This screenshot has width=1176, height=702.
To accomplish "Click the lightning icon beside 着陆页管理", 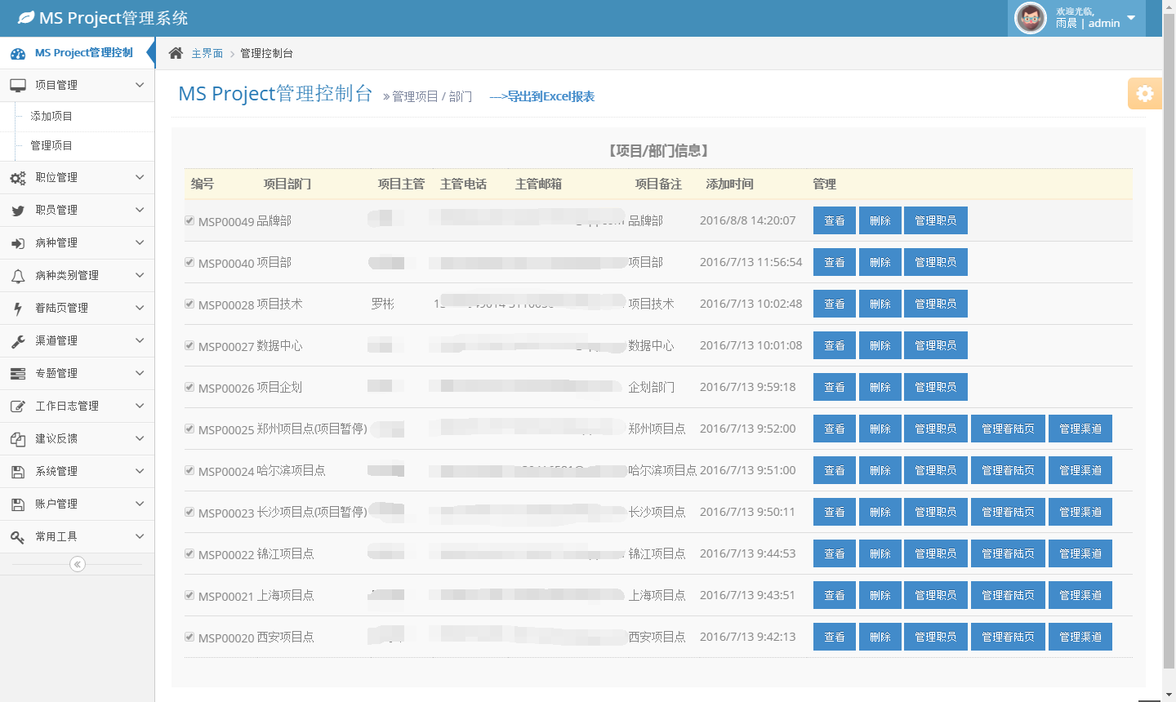I will tap(18, 309).
